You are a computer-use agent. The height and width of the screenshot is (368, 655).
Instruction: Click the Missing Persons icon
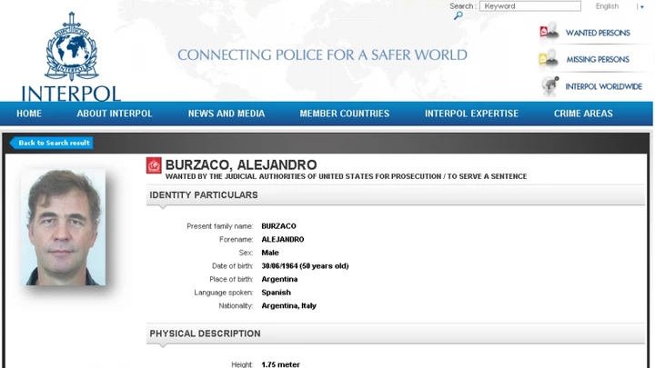click(x=549, y=58)
